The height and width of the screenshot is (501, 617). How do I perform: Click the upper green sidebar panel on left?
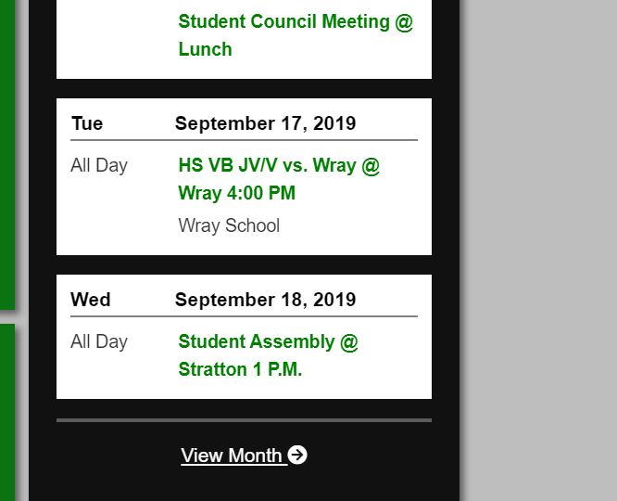tap(7, 154)
